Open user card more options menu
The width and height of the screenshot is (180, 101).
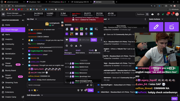(x=101, y=40)
